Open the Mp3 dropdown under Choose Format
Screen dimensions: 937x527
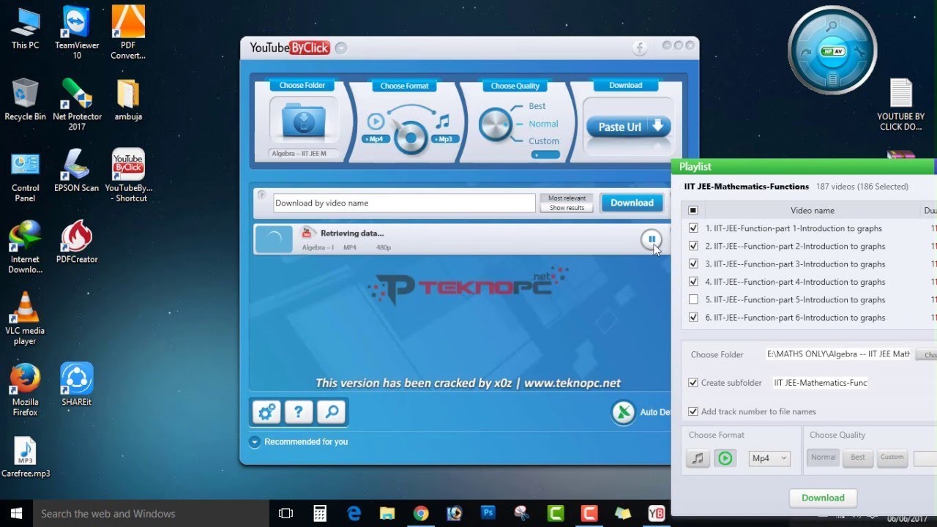[x=445, y=138]
